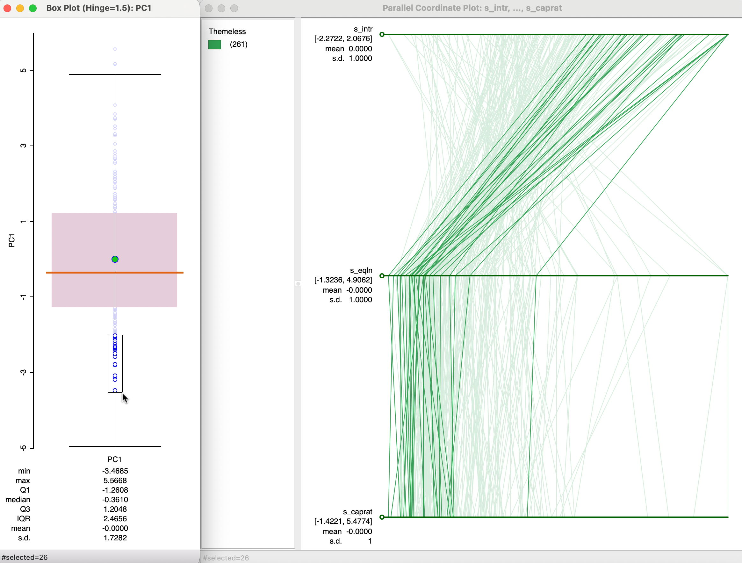Click the s_caprat range [-1.4221, 5.4774]
This screenshot has height=563, width=742.
pos(343,521)
